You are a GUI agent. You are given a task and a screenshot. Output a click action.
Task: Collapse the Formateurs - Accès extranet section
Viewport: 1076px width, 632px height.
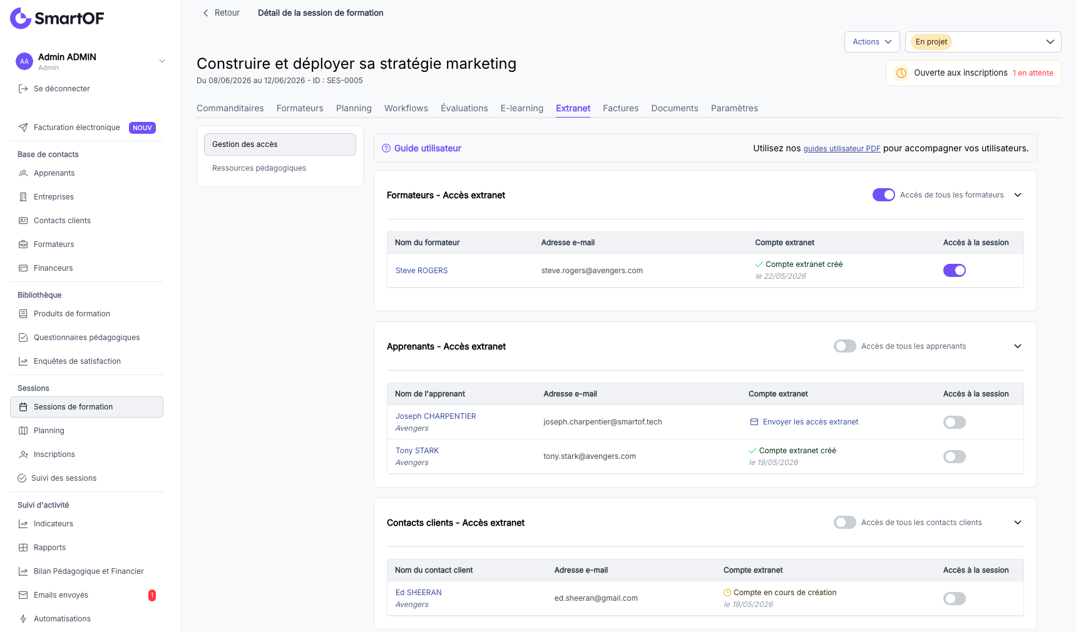(1018, 195)
